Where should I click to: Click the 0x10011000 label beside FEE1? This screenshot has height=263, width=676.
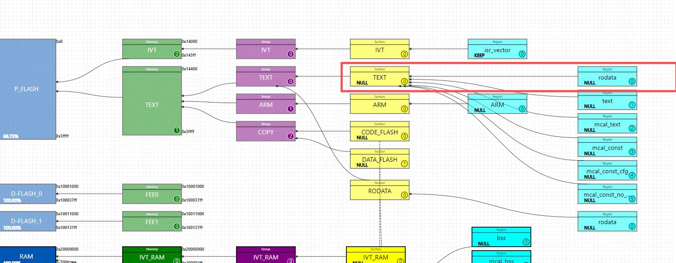pos(193,214)
